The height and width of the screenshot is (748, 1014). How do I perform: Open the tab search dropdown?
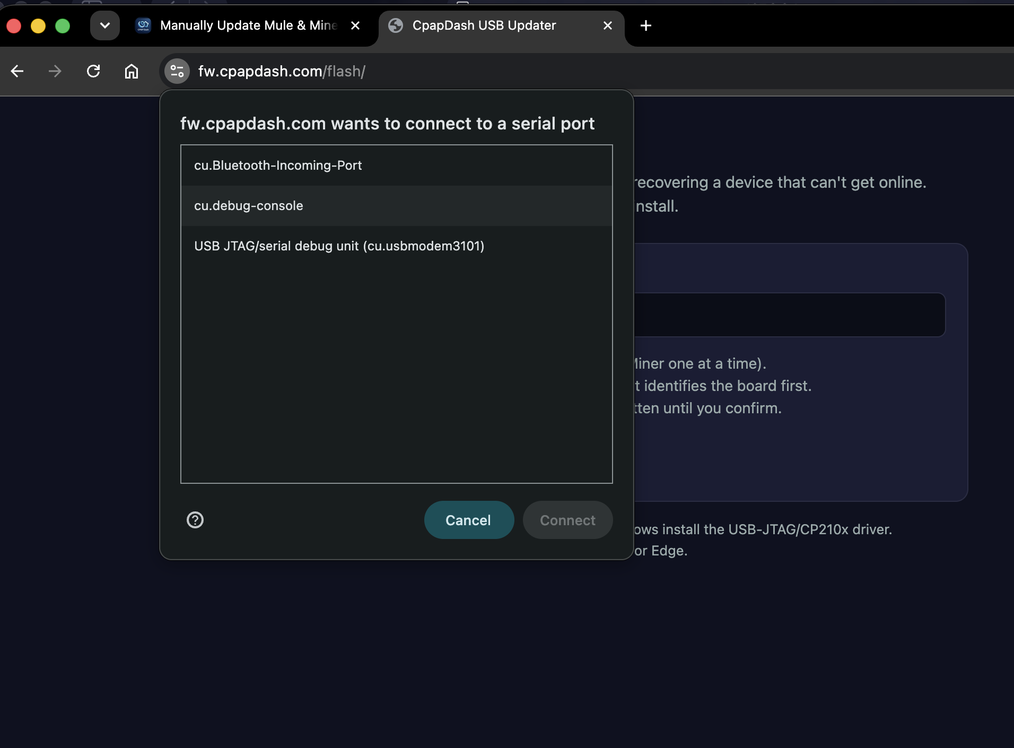pos(105,25)
